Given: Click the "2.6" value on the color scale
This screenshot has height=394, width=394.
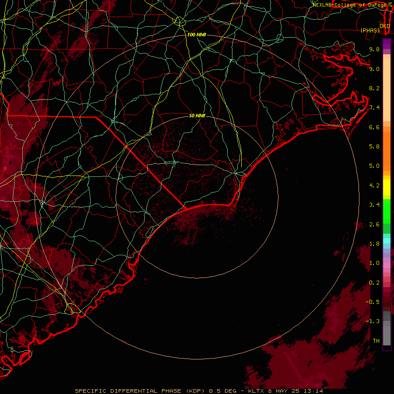Looking at the screenshot, I should click(374, 225).
